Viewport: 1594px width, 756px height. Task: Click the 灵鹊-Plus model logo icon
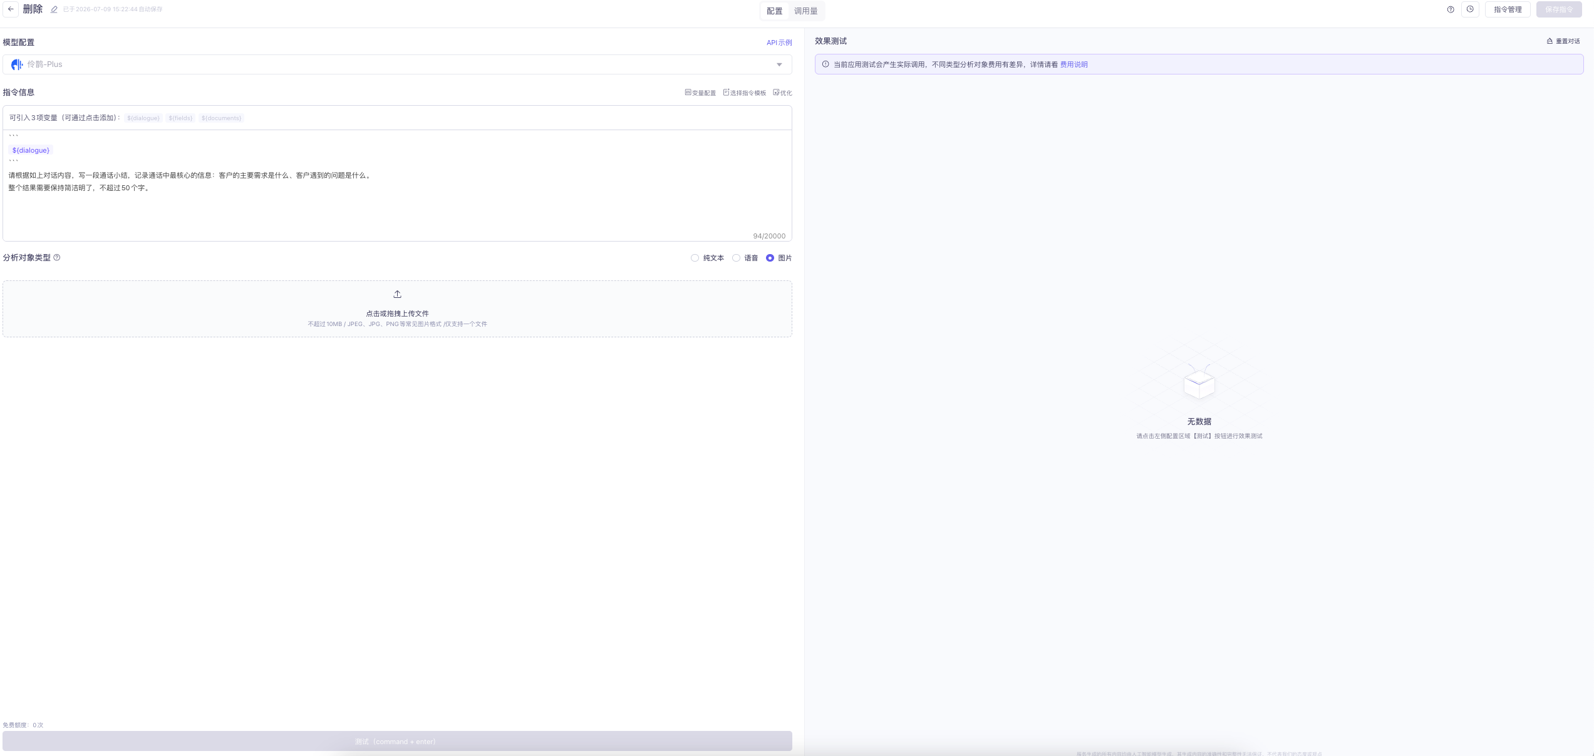coord(17,64)
